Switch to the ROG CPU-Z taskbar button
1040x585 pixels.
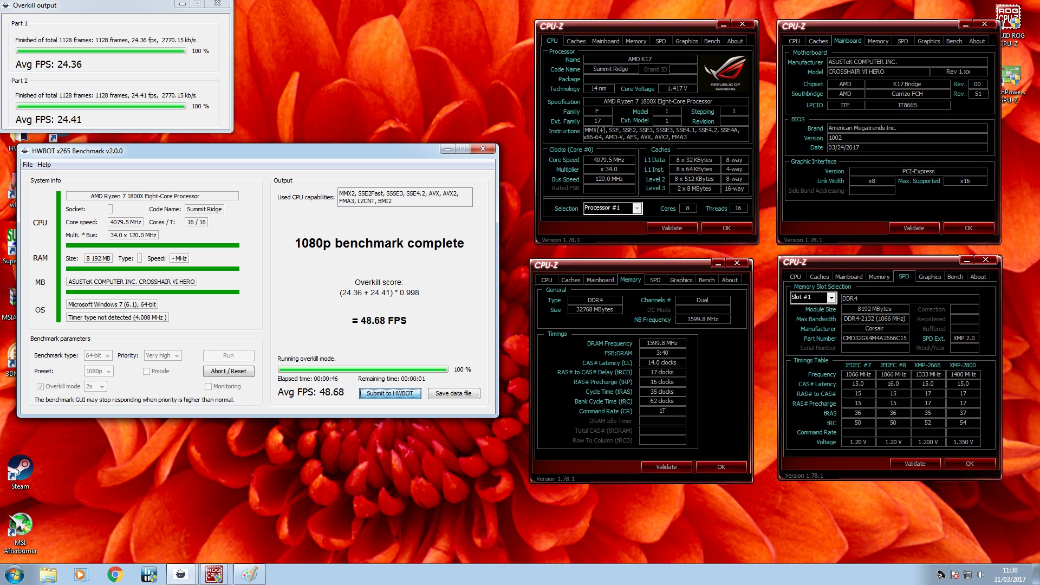click(214, 574)
